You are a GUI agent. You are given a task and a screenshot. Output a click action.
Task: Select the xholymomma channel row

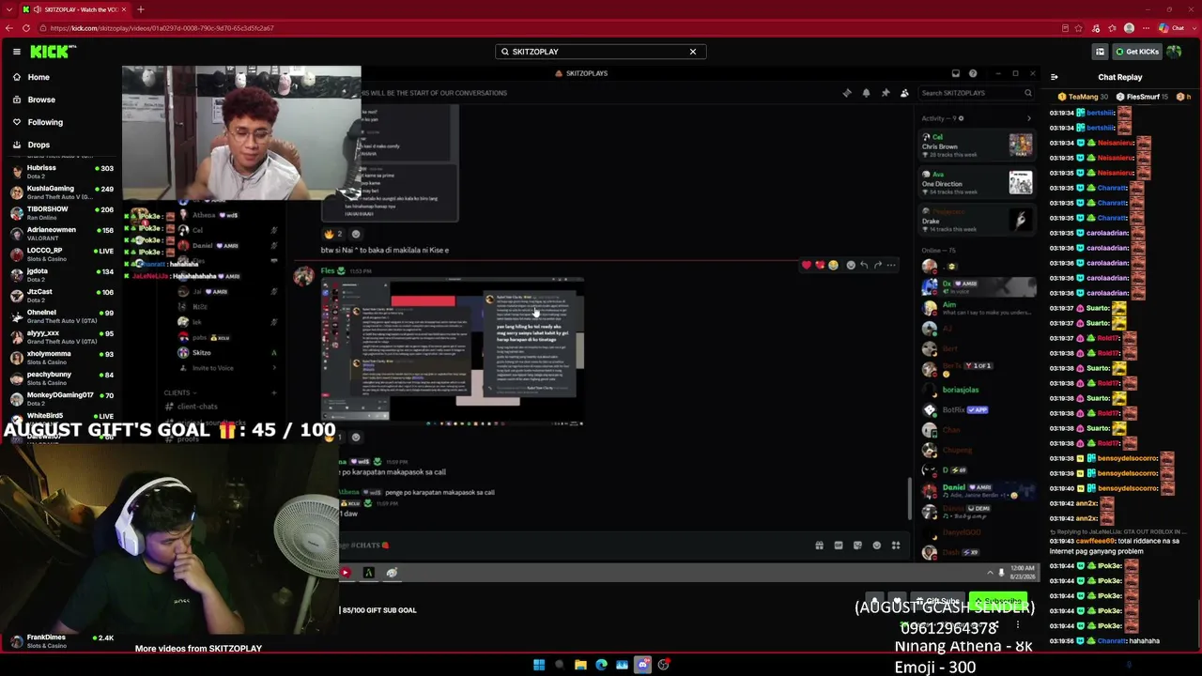coord(61,358)
